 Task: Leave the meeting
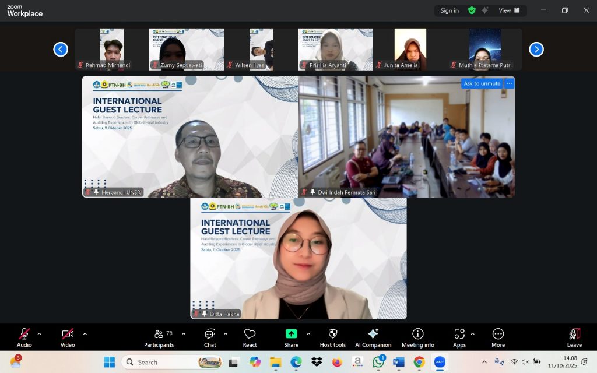click(x=574, y=337)
